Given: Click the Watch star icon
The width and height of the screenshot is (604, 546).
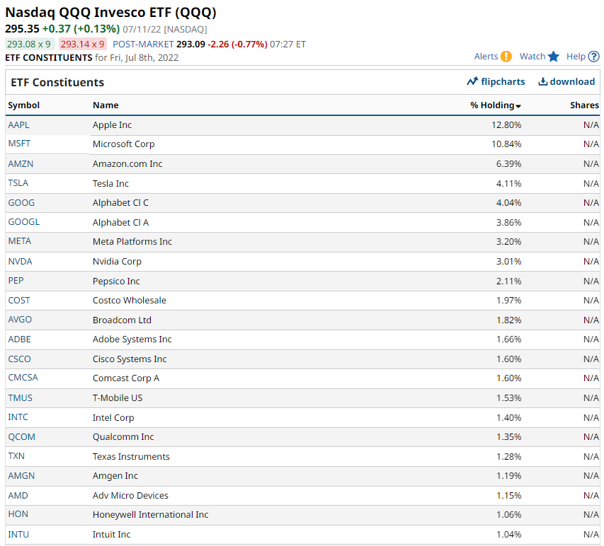Looking at the screenshot, I should (554, 57).
